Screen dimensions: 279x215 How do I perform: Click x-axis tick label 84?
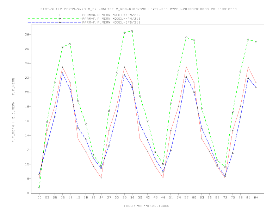coord(256,197)
